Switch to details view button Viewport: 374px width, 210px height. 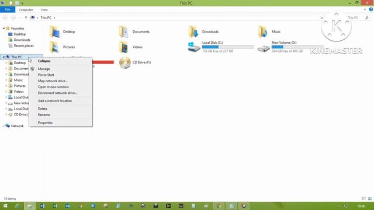[x=363, y=198]
